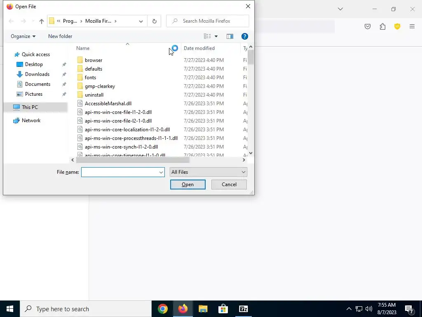Open Downloads in the navigation pane
This screenshot has width=422, height=317.
click(37, 74)
